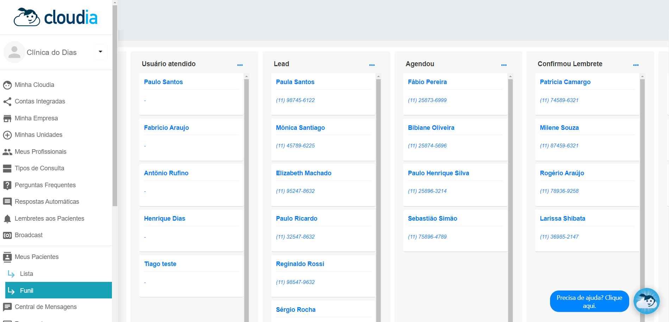
Task: Click the Clínica do Dias avatar icon
Action: [14, 52]
